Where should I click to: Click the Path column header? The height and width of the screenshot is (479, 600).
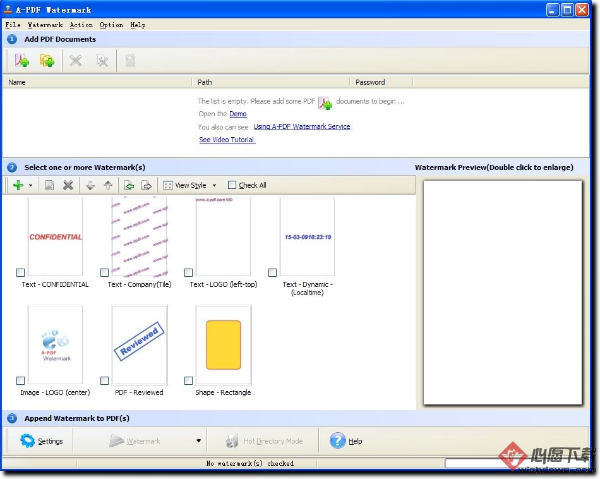pos(270,82)
